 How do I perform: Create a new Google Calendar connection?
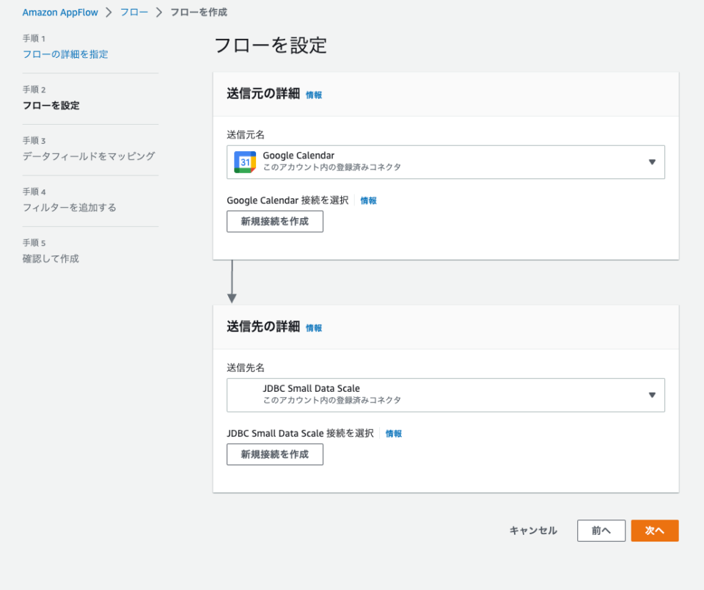[274, 221]
